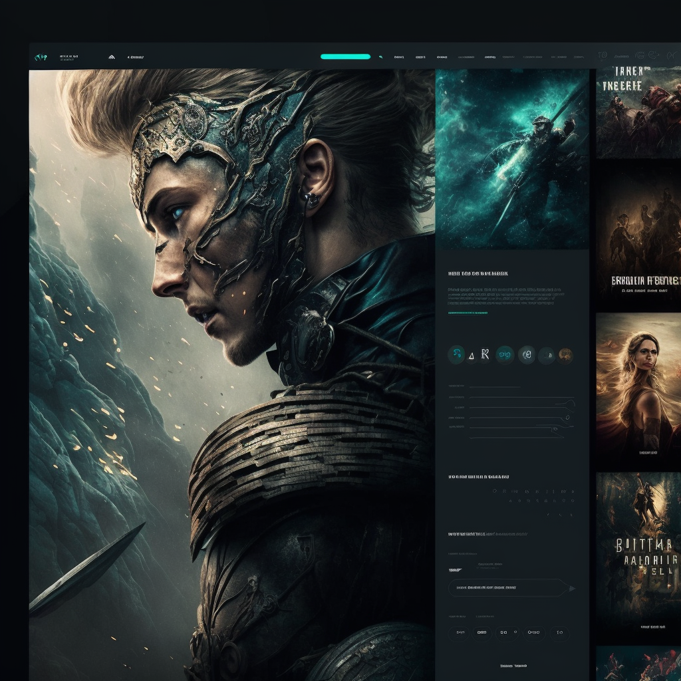Click the 'R' rating badge icon below the description
Image resolution: width=681 pixels, height=681 pixels.
tap(485, 352)
